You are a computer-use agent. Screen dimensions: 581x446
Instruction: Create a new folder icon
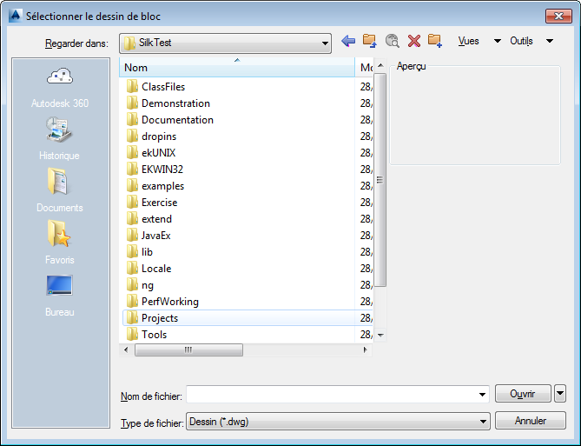pyautogui.click(x=435, y=41)
